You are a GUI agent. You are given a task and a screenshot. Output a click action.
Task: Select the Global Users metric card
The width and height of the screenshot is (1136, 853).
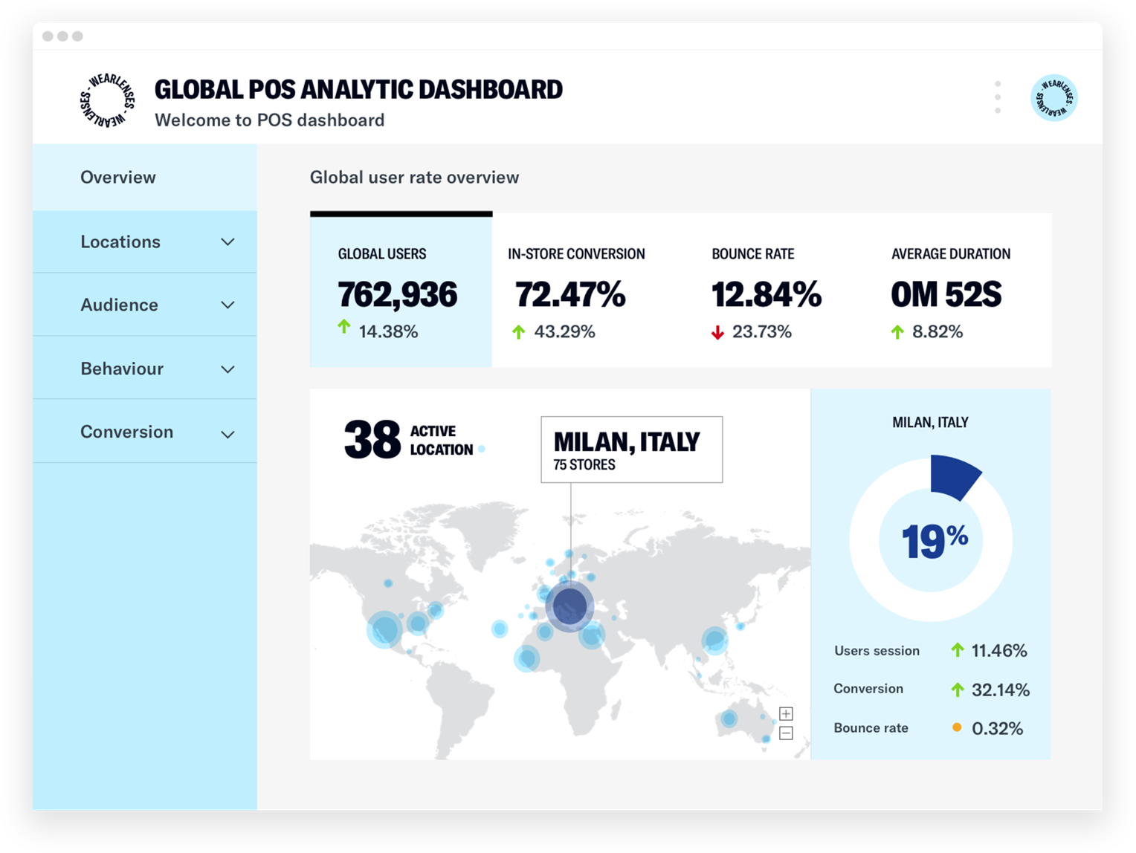[400, 291]
